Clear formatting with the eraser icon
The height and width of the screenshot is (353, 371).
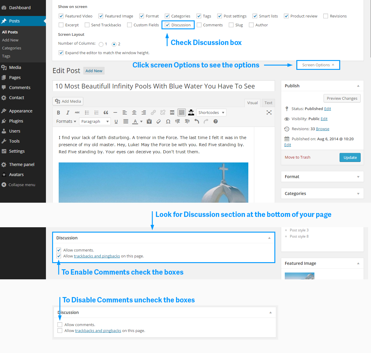point(159,121)
